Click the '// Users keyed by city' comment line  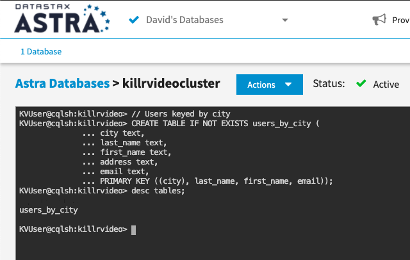[x=181, y=114]
